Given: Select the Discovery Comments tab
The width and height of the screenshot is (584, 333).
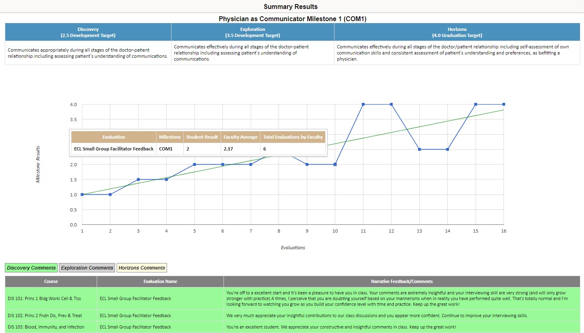Looking at the screenshot, I should click(31, 268).
